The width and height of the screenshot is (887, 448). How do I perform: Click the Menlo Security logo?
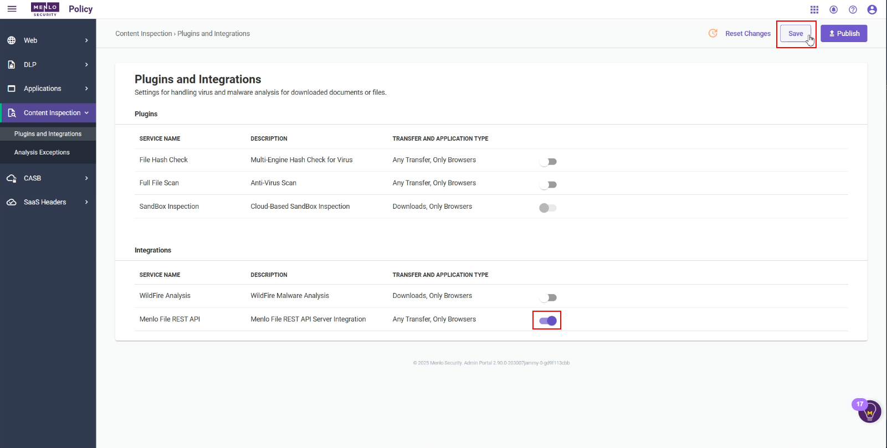point(45,9)
